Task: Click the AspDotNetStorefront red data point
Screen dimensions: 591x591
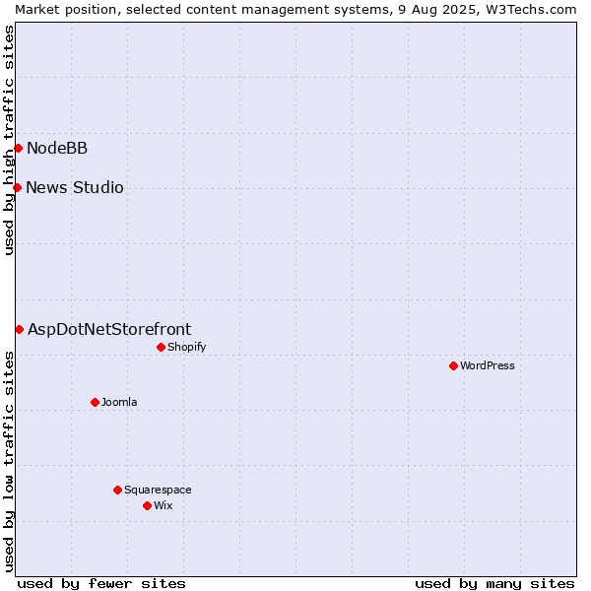Action: 20,329
